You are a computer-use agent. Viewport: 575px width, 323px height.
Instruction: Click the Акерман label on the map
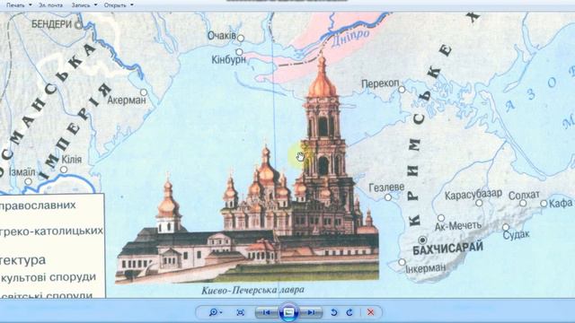click(127, 100)
